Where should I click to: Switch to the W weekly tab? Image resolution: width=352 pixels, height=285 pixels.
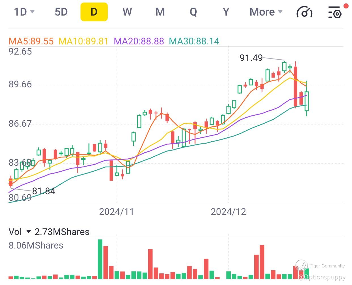127,12
